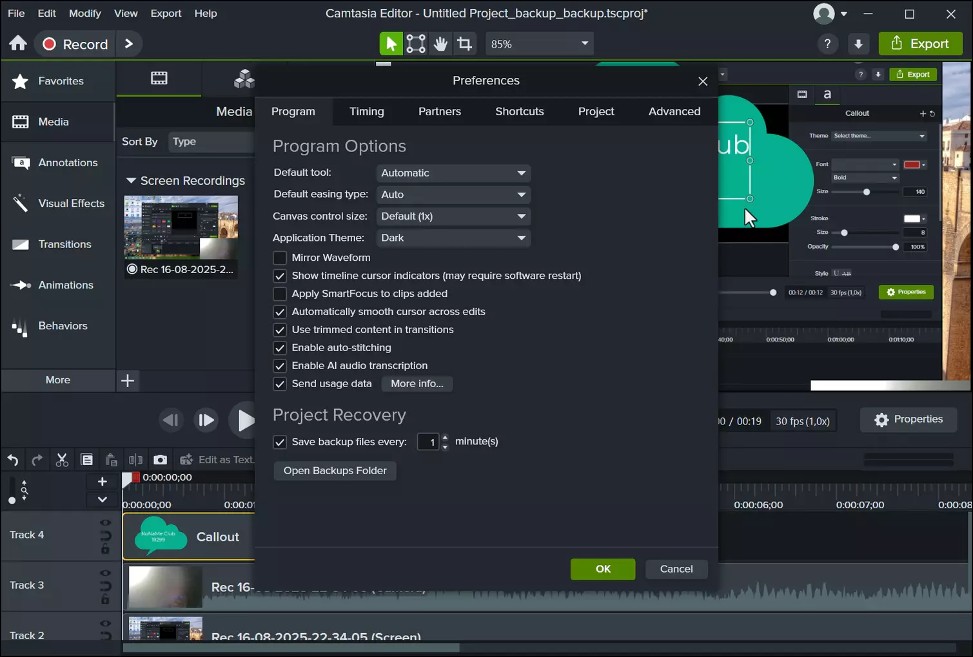Click the Undo arrow icon
Screen dimensions: 973x657
[13, 460]
